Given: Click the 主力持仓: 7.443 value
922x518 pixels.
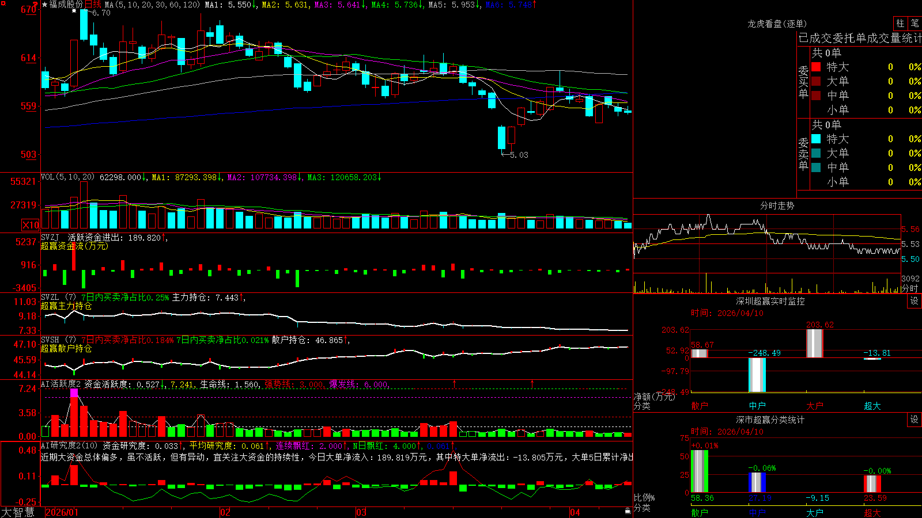Looking at the screenshot, I should point(208,297).
